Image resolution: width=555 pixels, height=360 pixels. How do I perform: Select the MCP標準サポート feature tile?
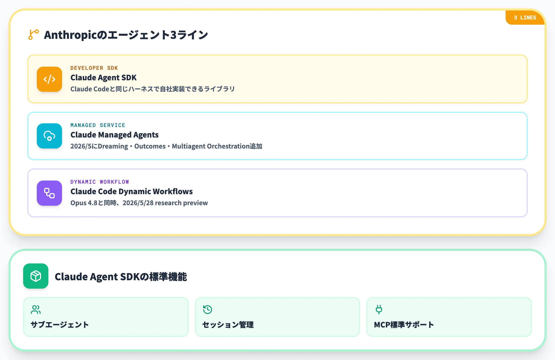(x=449, y=317)
